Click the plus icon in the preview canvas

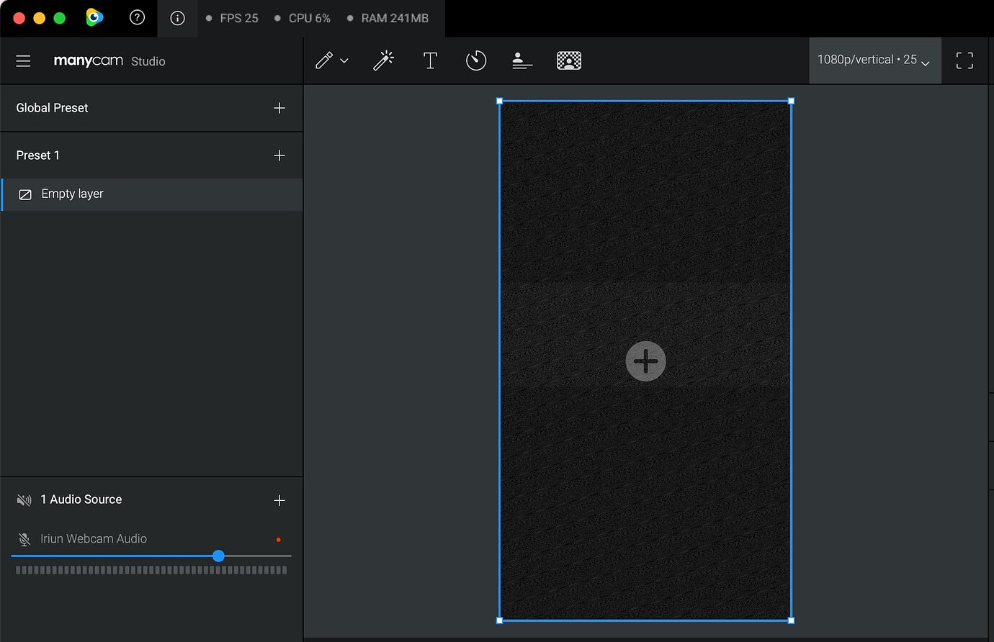click(x=645, y=361)
